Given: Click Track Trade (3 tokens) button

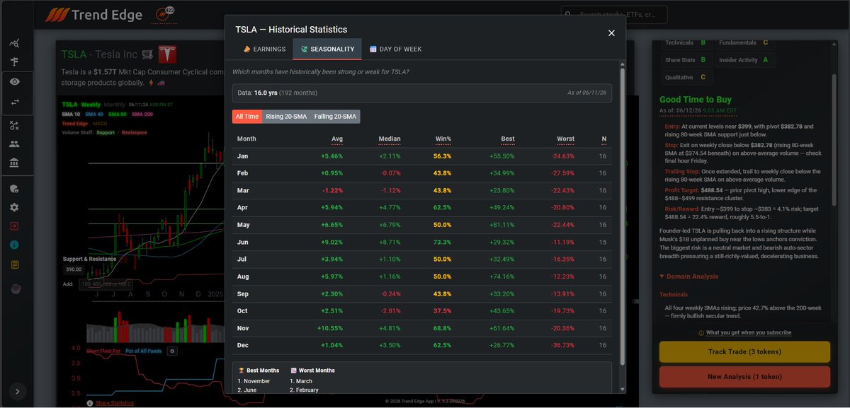Looking at the screenshot, I should coord(744,351).
